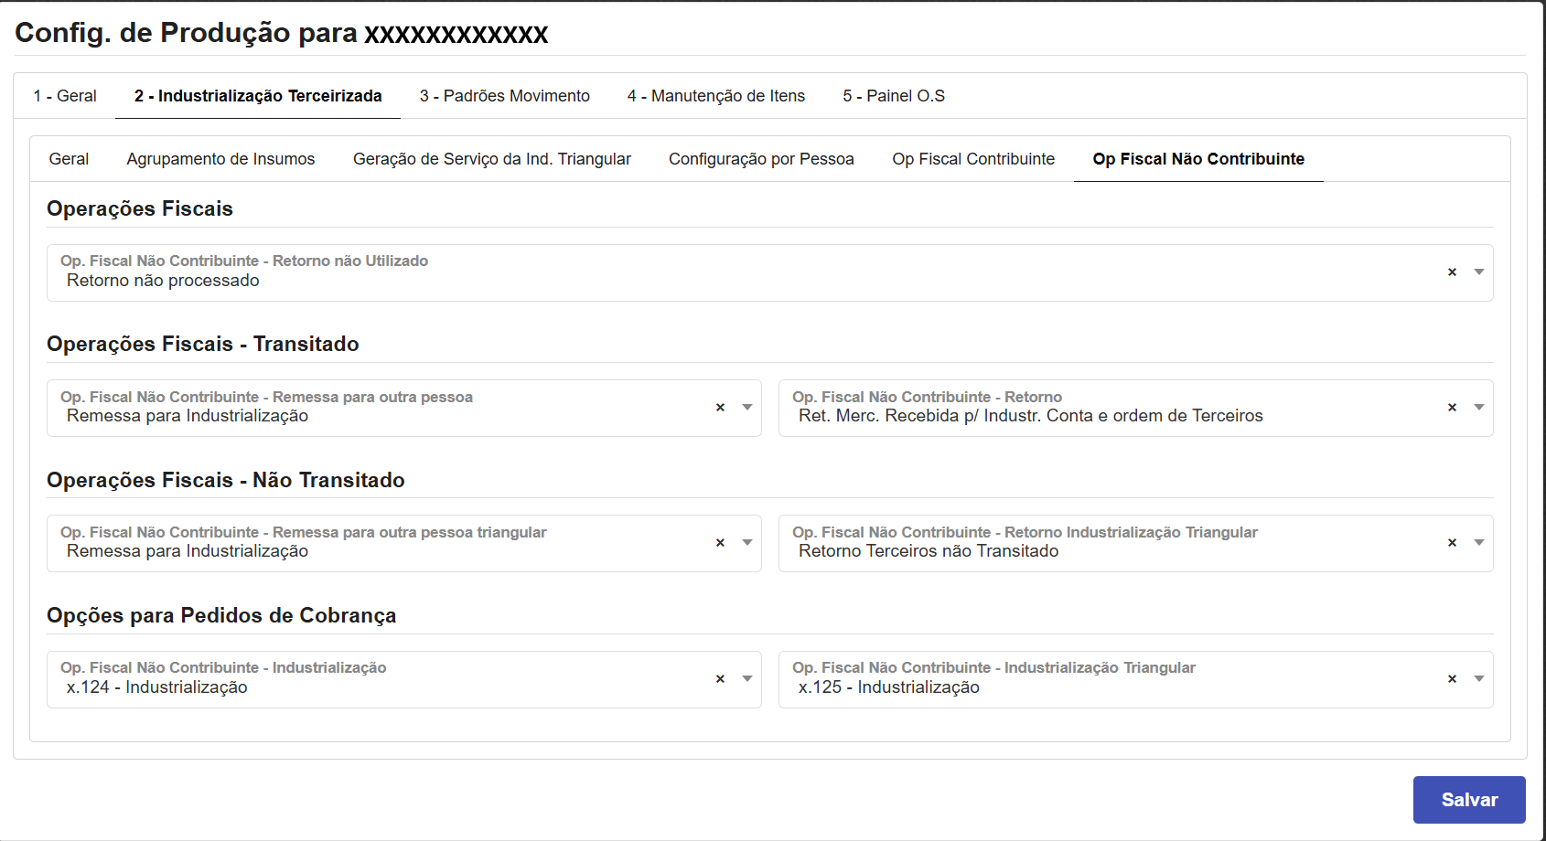Screen dimensions: 1546x841
Task: Open 3 - Padrões Movimento tab
Action: pyautogui.click(x=504, y=96)
